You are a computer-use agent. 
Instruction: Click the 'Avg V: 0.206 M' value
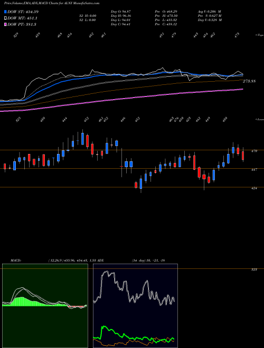coord(210,12)
